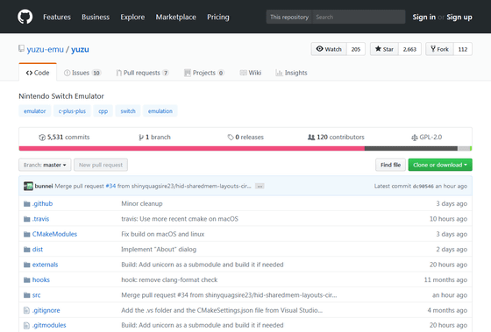Image resolution: width=491 pixels, height=332 pixels.
Task: Click the people icon next to contributors
Action: point(311,137)
